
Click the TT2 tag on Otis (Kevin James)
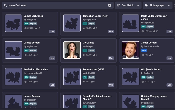143,77
